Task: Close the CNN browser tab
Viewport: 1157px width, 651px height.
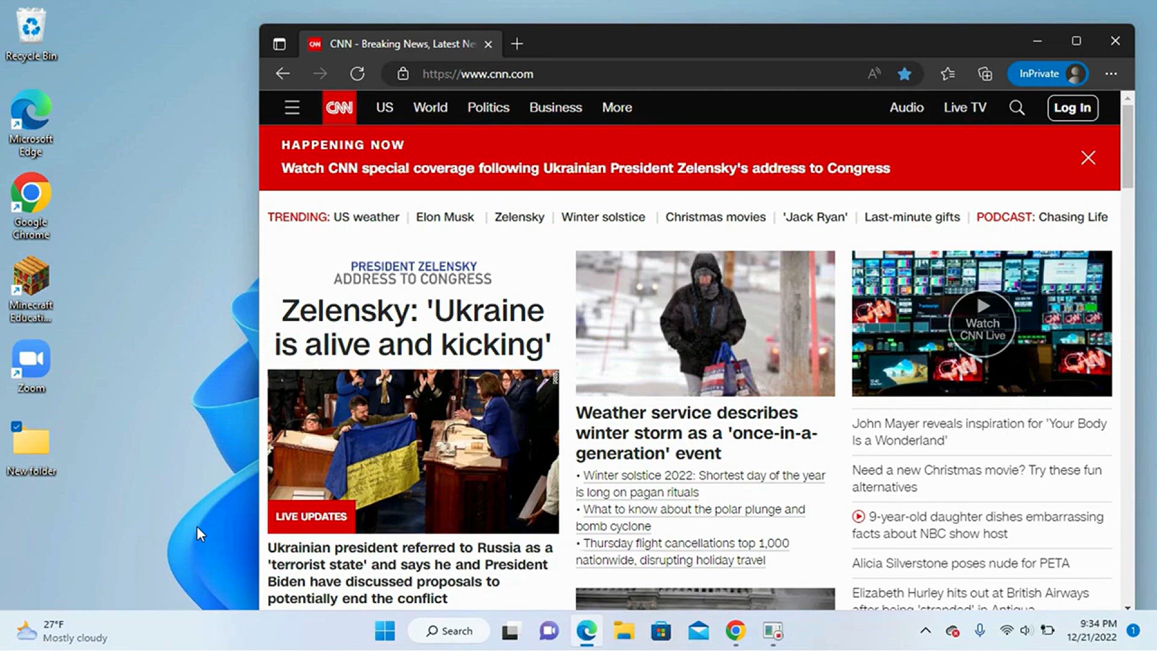Action: pos(489,44)
